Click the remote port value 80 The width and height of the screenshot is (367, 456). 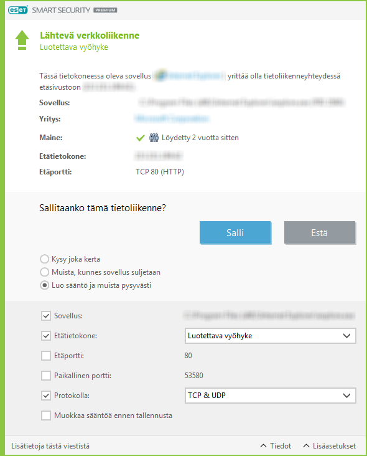188,355
